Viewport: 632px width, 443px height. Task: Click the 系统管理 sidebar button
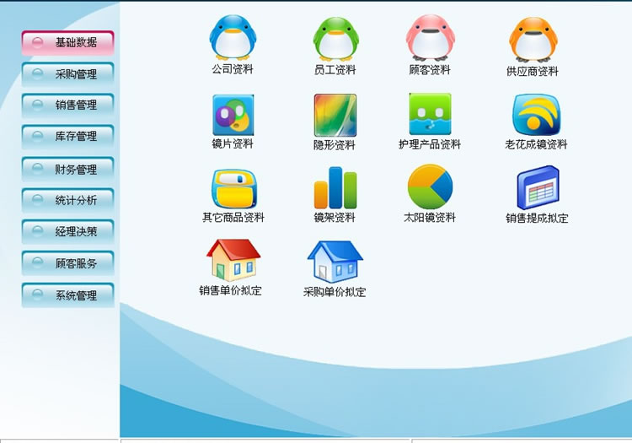pos(67,295)
